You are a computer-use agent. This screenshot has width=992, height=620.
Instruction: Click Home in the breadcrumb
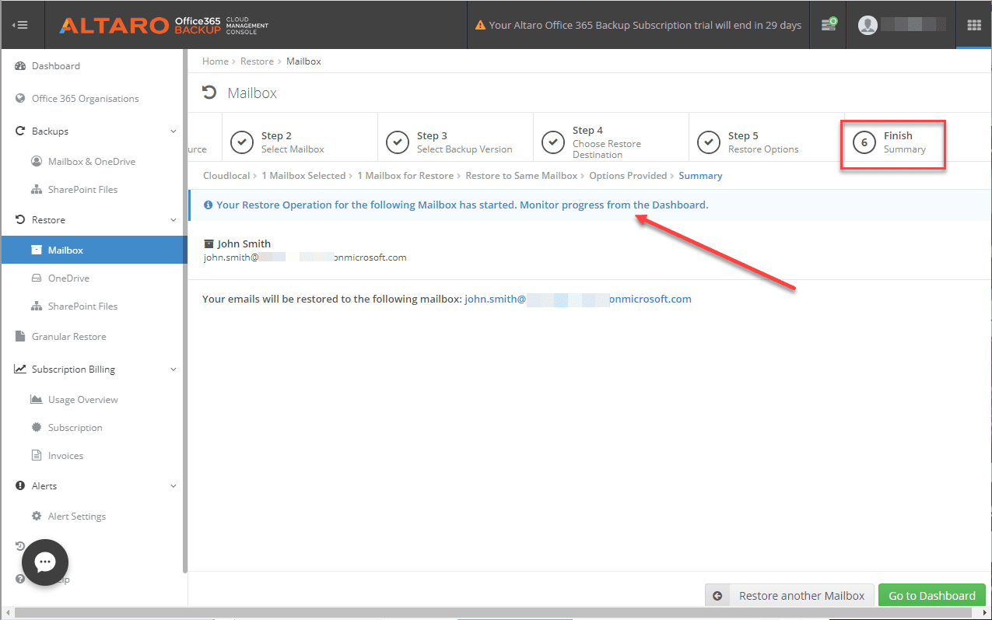[x=216, y=61]
